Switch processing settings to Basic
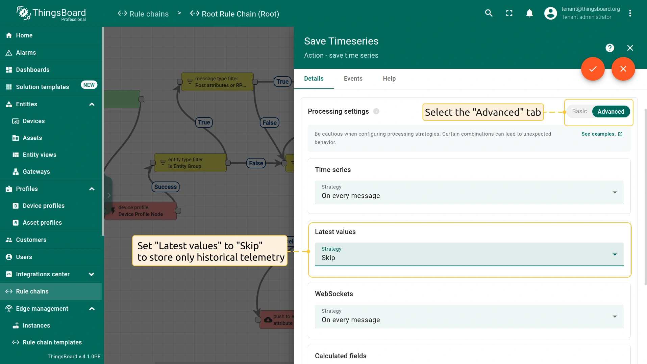The image size is (647, 364). [579, 111]
